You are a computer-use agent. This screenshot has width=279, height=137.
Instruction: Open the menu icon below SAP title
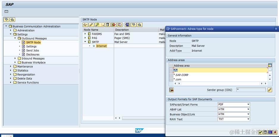(7, 12)
